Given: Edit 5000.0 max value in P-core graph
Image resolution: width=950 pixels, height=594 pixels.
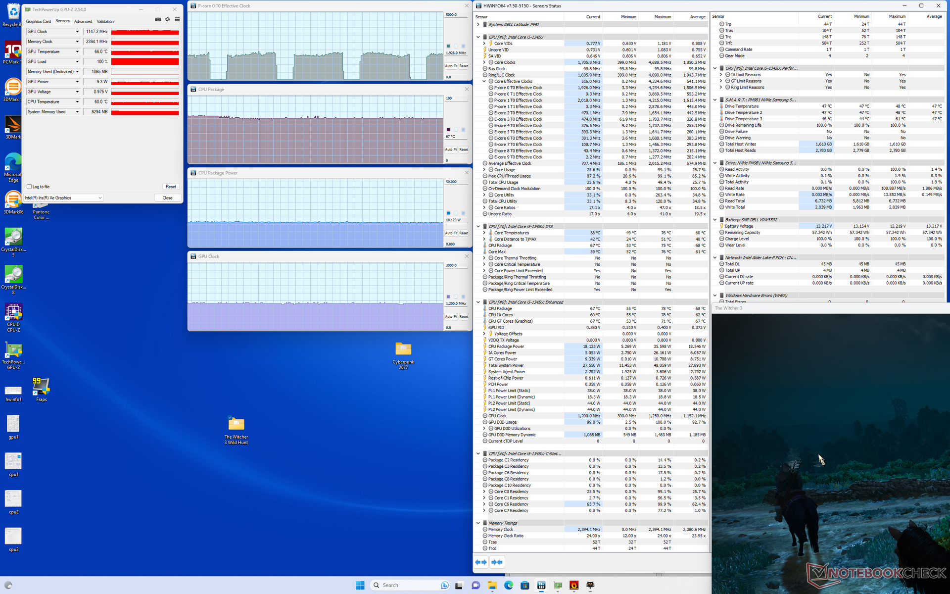Looking at the screenshot, I should (x=457, y=15).
